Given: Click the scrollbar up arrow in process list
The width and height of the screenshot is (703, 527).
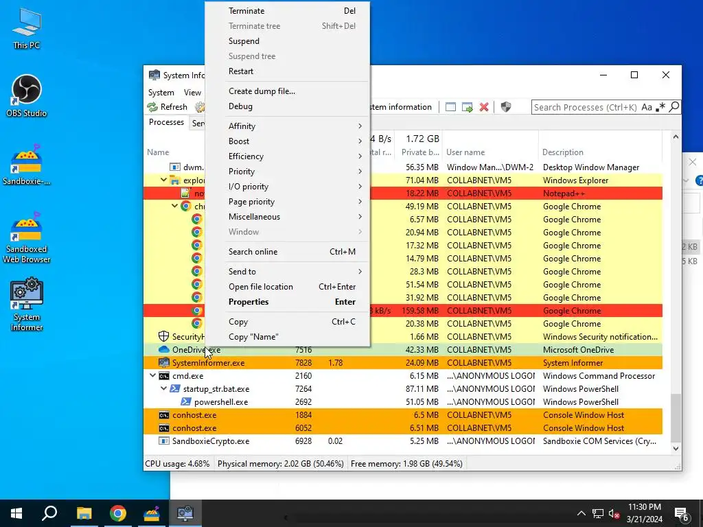Looking at the screenshot, I should (x=676, y=137).
